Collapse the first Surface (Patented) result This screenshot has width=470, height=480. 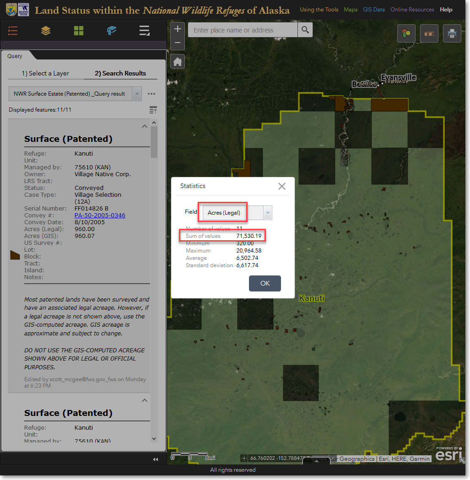(x=144, y=126)
